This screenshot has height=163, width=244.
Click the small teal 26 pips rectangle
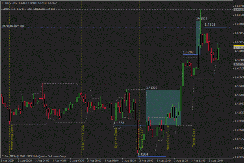click(198, 38)
